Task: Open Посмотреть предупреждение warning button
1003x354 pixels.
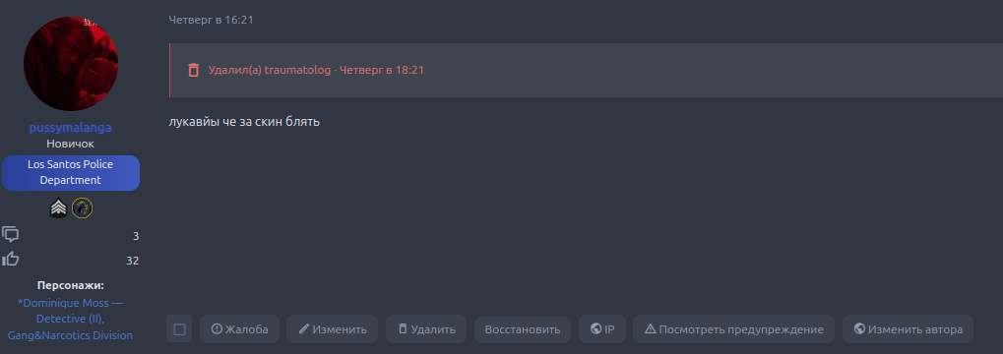Action: pyautogui.click(x=733, y=329)
